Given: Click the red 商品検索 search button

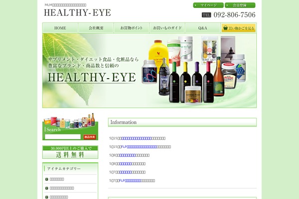Looking at the screenshot, I should (x=90, y=137).
